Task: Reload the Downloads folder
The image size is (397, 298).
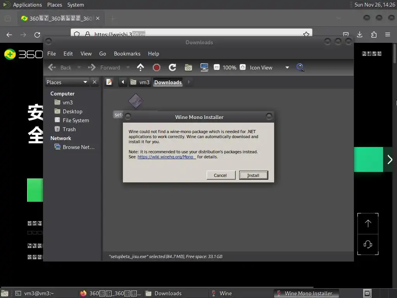Action: 173,68
